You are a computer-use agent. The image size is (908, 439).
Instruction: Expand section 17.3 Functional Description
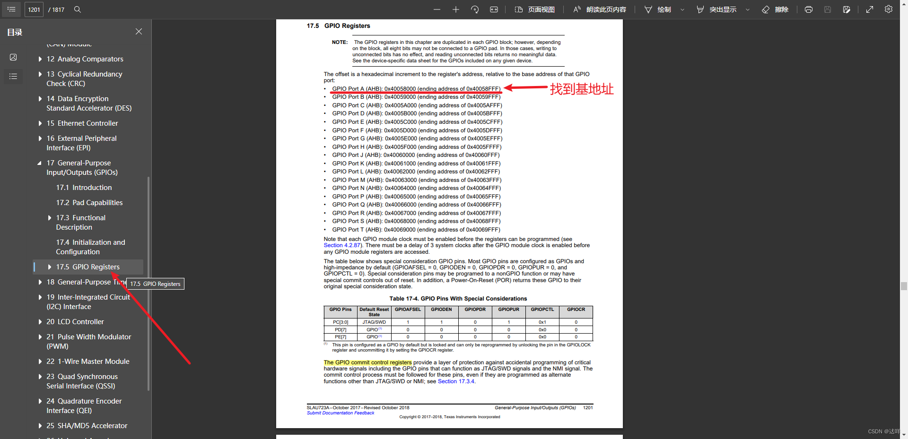tap(50, 218)
